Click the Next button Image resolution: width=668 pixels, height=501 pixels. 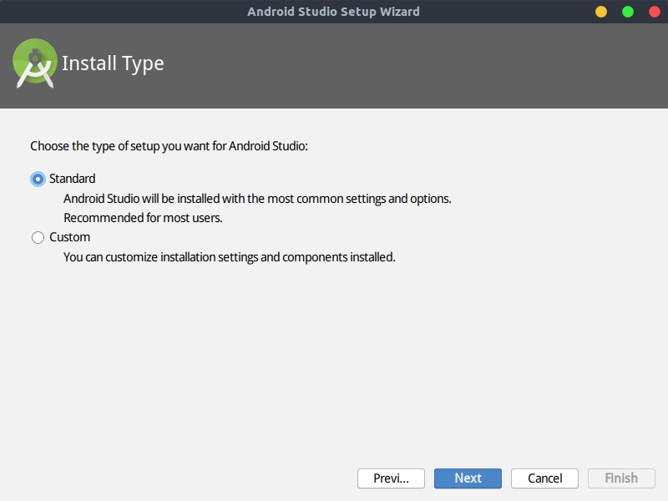coord(468,478)
